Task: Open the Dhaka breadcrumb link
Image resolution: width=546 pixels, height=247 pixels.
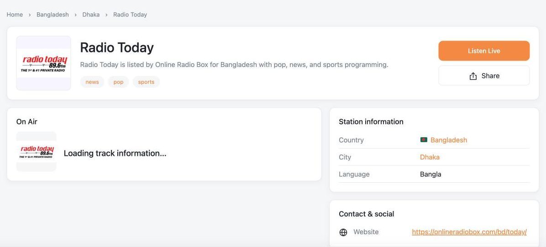Action: click(91, 15)
